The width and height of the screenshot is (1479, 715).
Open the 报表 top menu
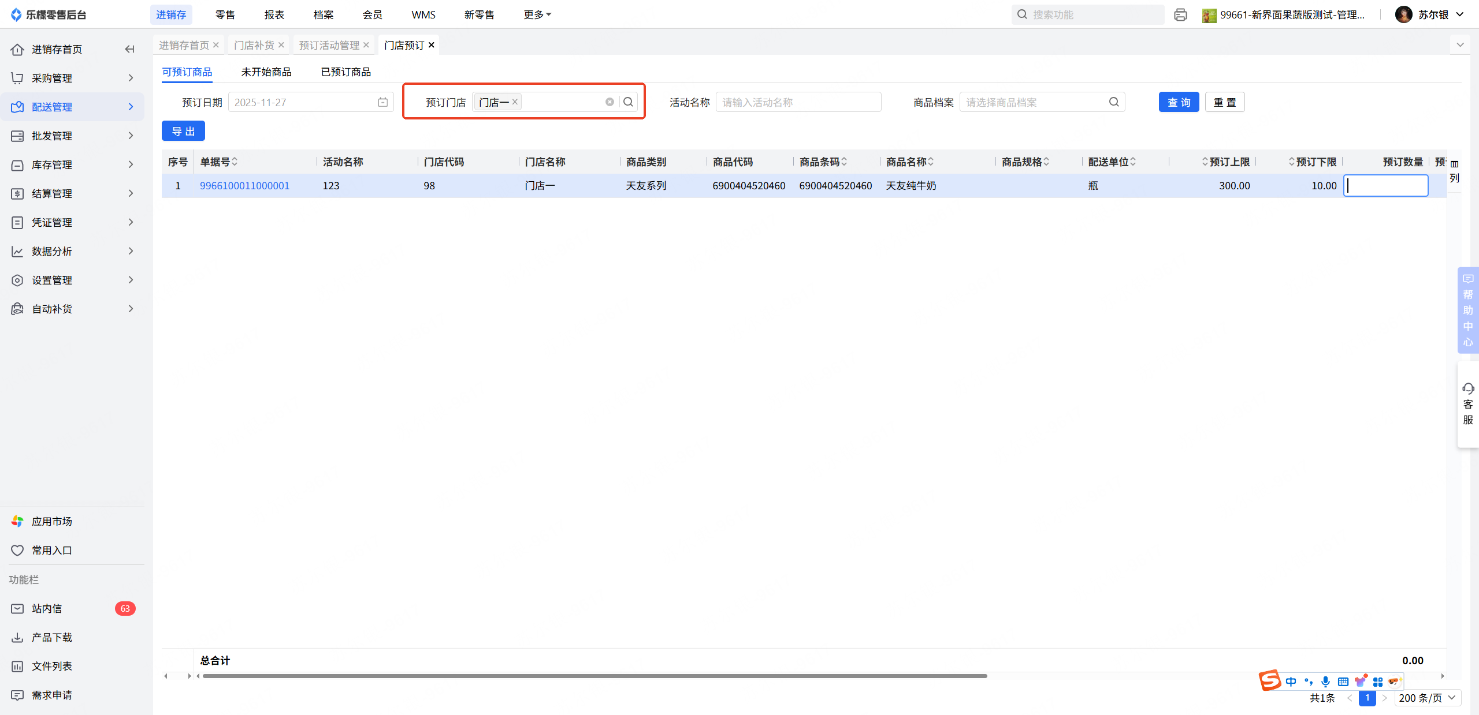click(274, 14)
